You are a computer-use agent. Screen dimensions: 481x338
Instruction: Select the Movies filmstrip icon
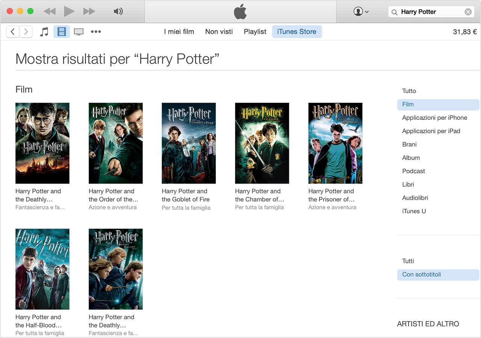pos(62,32)
